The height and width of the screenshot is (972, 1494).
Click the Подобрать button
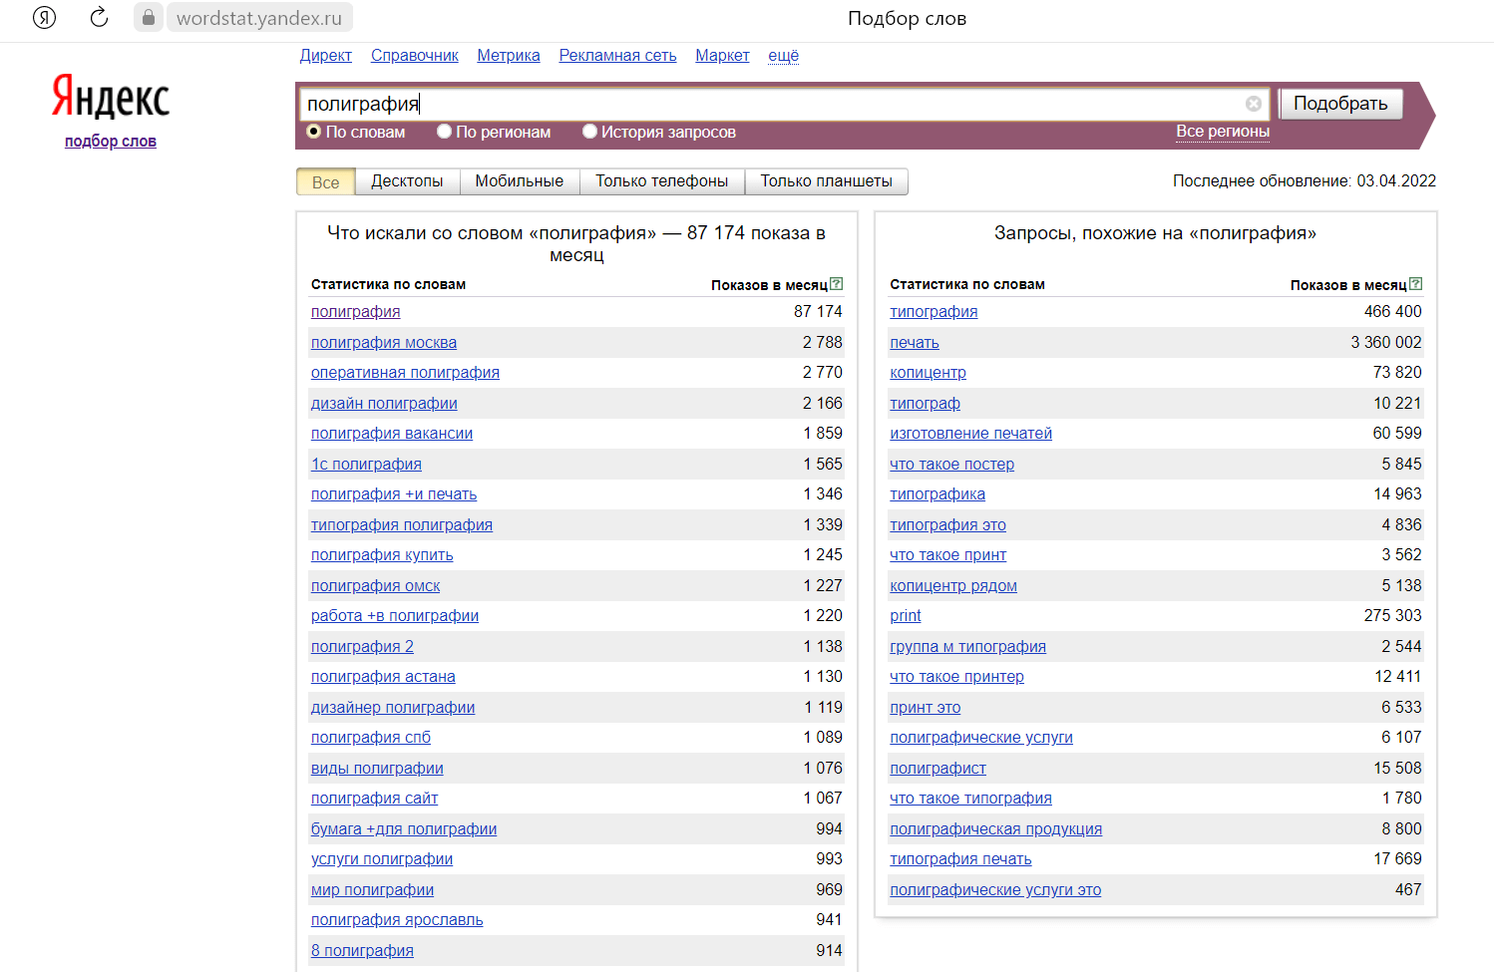[1340, 104]
